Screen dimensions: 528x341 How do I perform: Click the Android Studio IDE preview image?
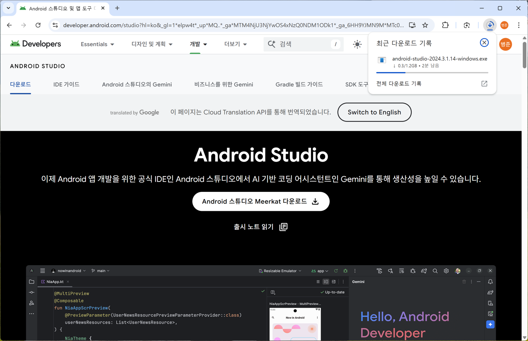coord(261,303)
